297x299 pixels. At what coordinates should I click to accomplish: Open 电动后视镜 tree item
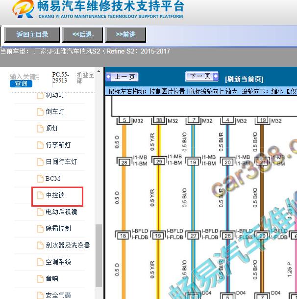pyautogui.click(x=61, y=212)
